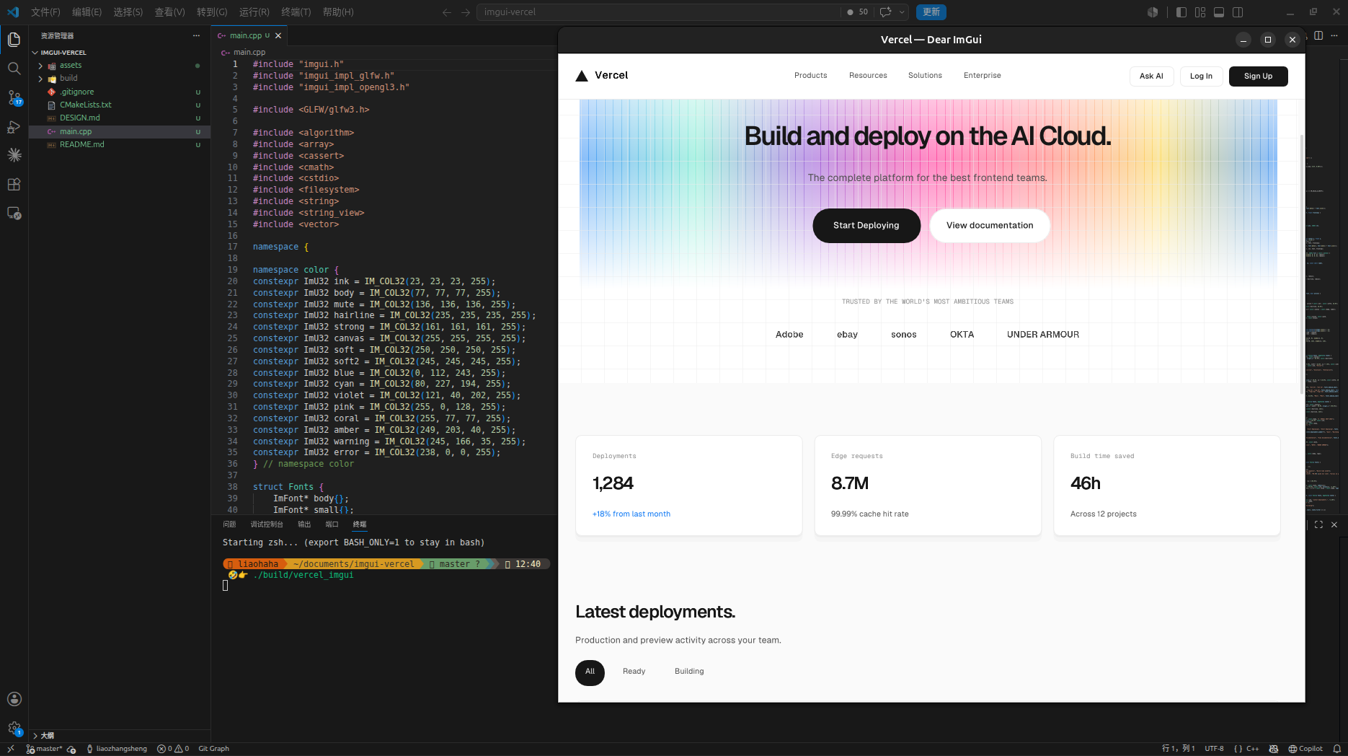This screenshot has height=756, width=1348.
Task: Open the 终端(T) menu
Action: 296,12
